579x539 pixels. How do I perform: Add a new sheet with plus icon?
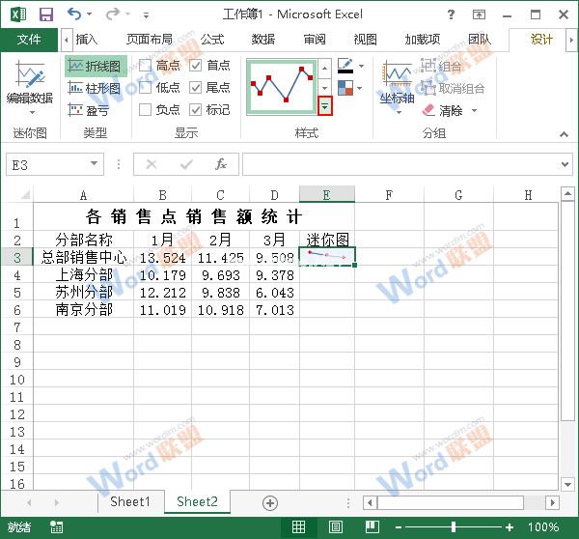click(x=270, y=502)
